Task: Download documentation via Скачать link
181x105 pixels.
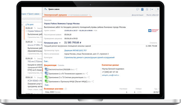Action: coord(61,65)
